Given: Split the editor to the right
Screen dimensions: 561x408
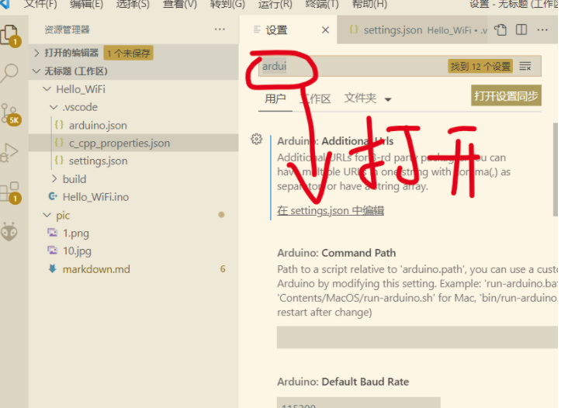Looking at the screenshot, I should pyautogui.click(x=521, y=29).
